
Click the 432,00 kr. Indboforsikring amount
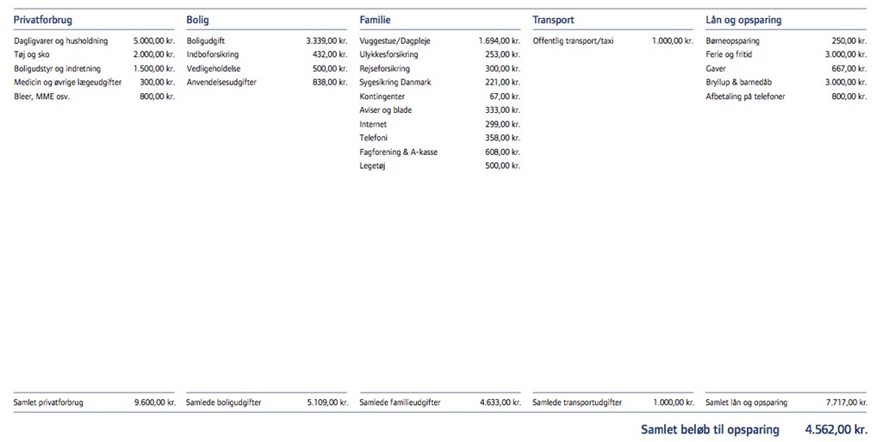click(x=330, y=54)
